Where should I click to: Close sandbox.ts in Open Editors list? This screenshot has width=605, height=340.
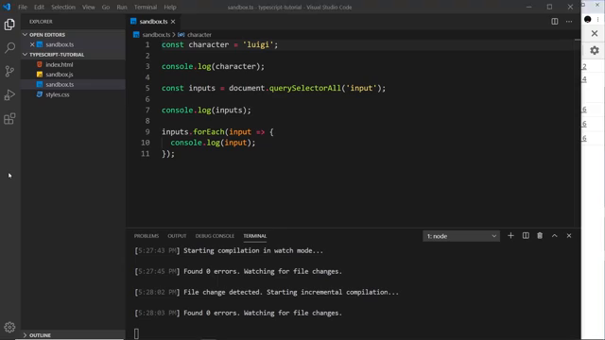[32, 44]
